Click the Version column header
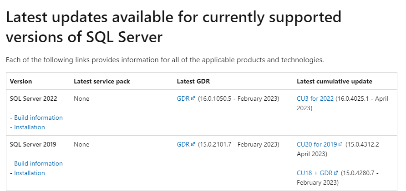The image size is (406, 191). [21, 81]
